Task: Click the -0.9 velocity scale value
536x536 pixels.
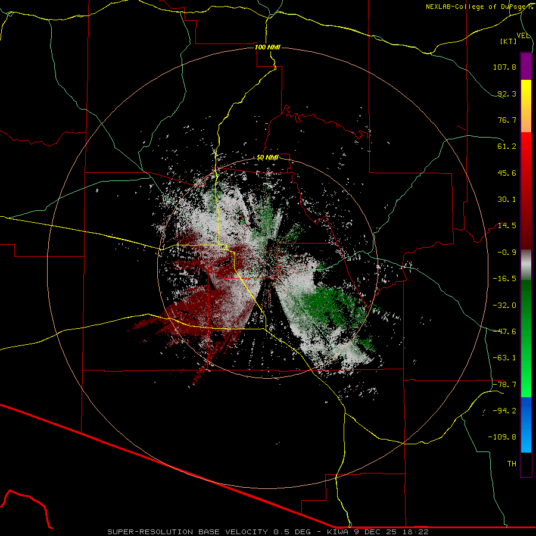Action: [x=507, y=253]
